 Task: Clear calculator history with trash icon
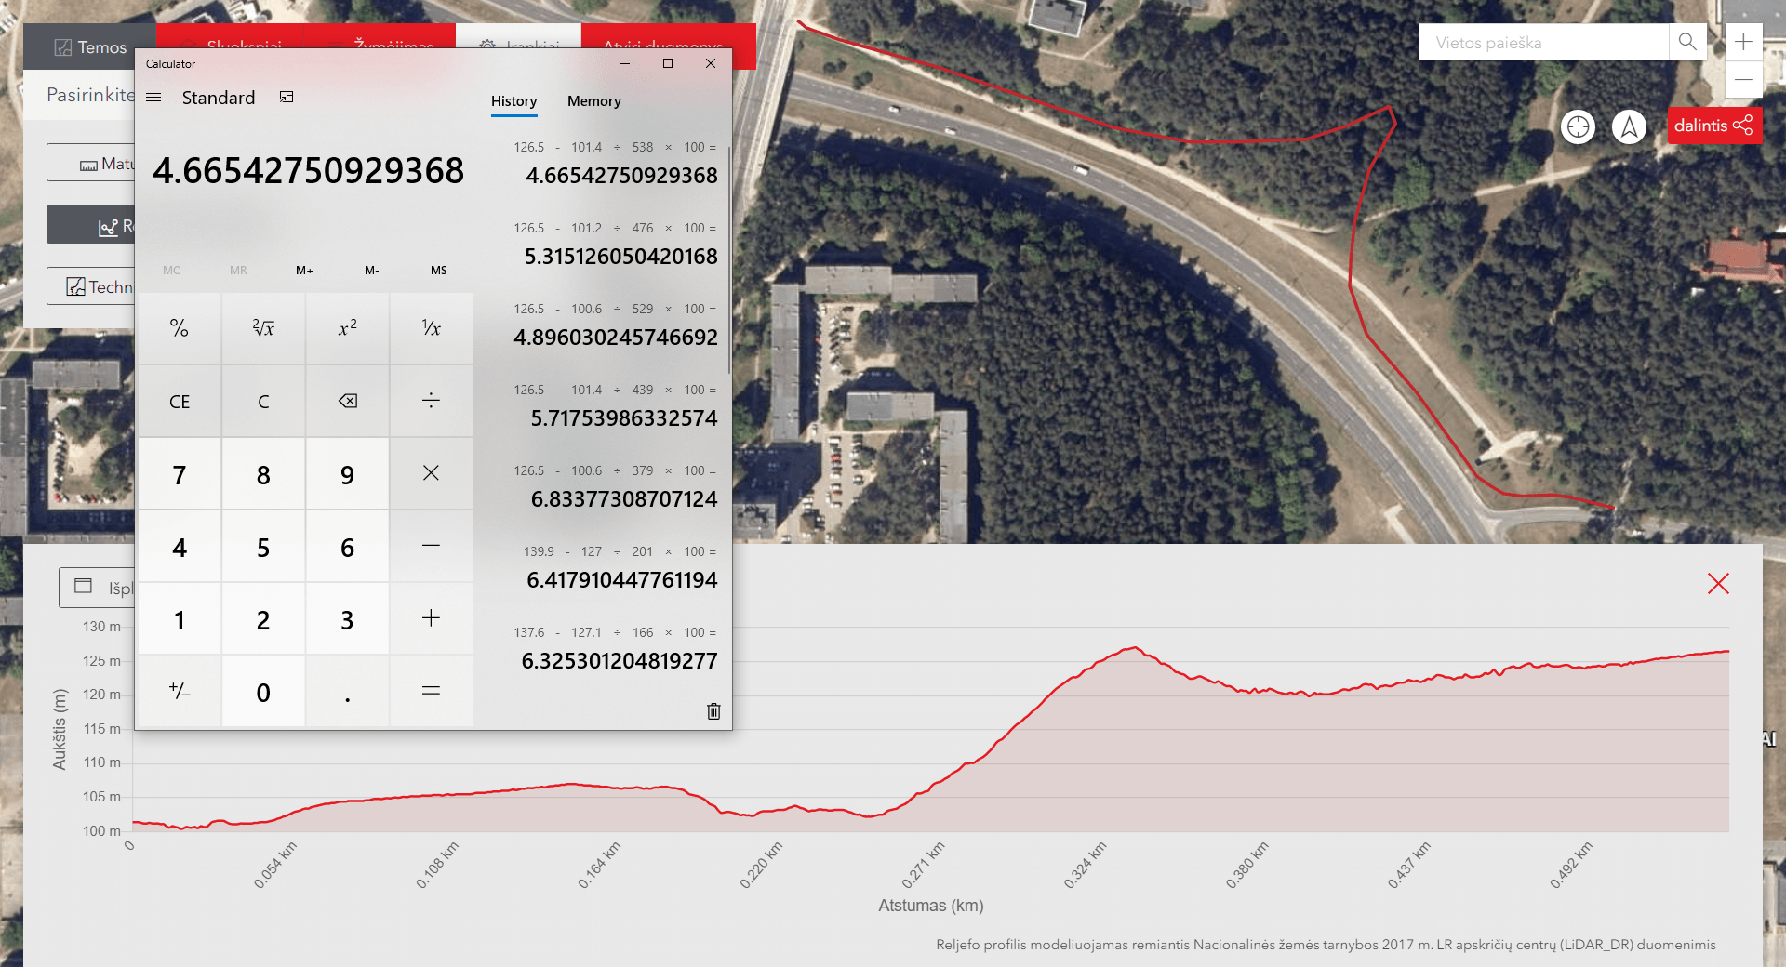(x=713, y=711)
